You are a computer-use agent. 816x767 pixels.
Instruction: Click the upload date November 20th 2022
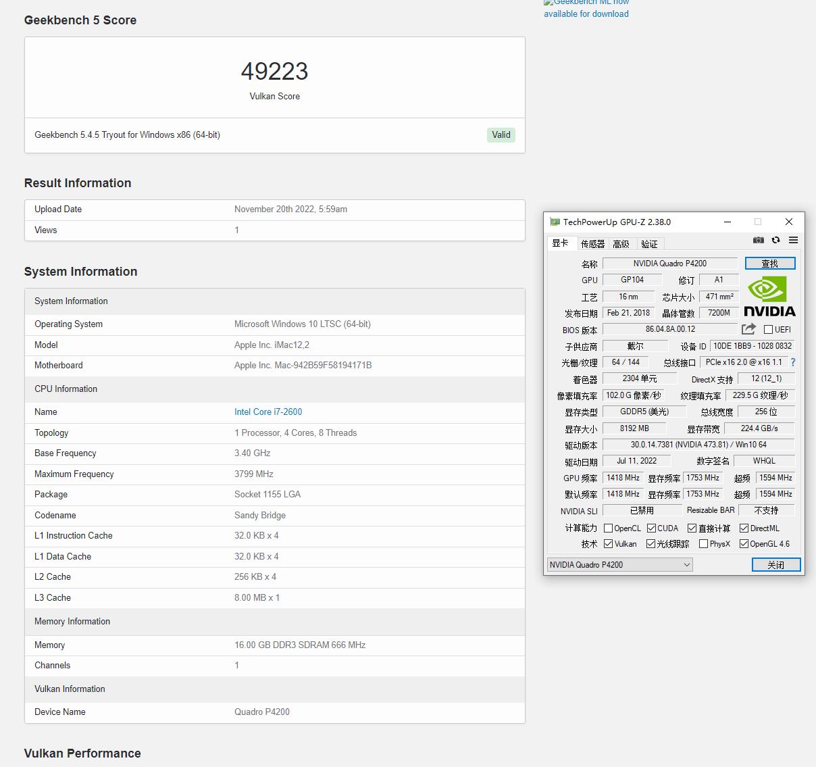(290, 209)
